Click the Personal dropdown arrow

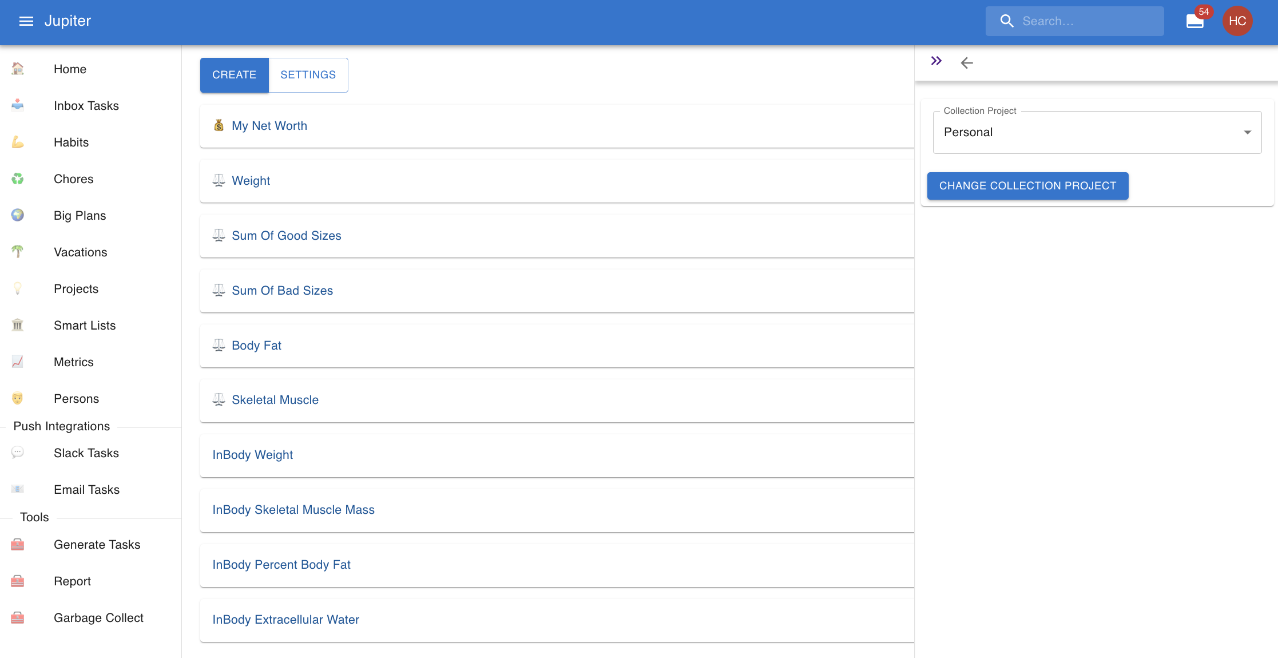point(1247,132)
